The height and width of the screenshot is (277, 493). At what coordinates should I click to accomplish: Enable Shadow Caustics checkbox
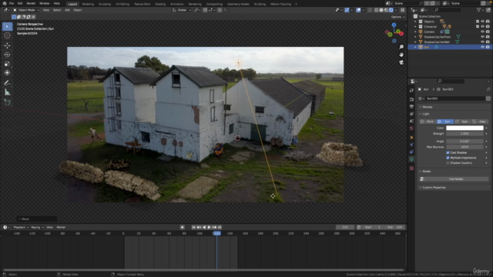[x=448, y=163]
